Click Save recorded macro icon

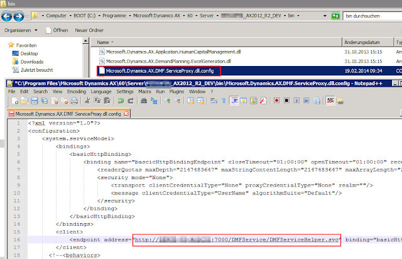pos(317,101)
